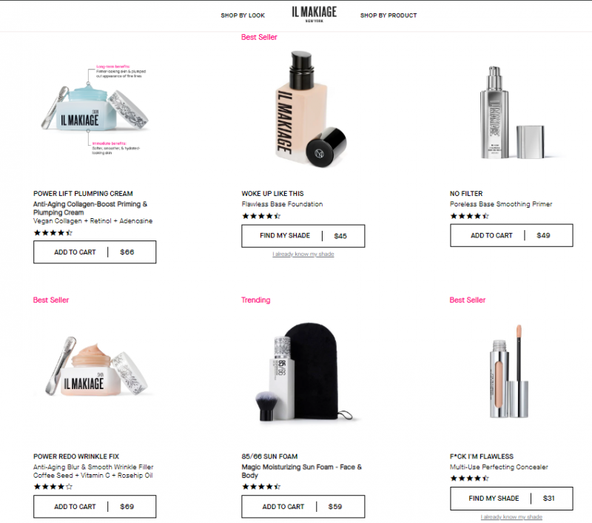This screenshot has height=523, width=592.
Task: Click the IL MAKIAGE logo
Action: pos(314,14)
